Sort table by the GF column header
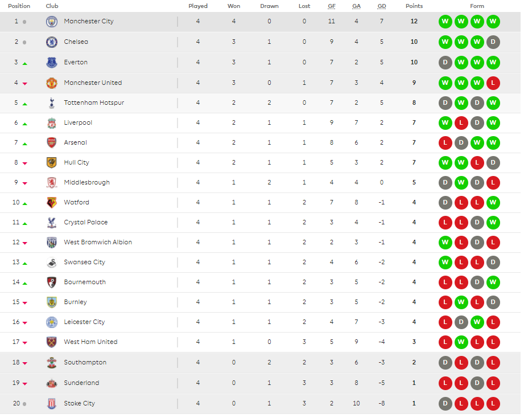 (332, 6)
